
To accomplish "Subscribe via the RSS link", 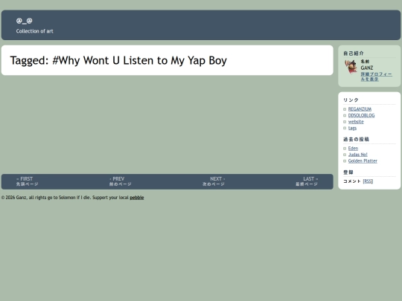I will coord(368,181).
